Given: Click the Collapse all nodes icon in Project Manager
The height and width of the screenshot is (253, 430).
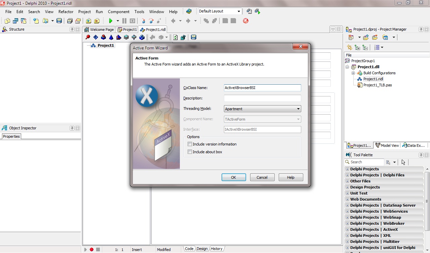Looking at the screenshot, I should tap(365, 47).
